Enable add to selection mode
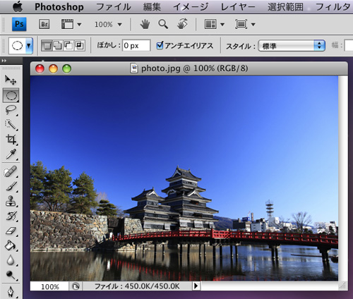 (x=58, y=45)
